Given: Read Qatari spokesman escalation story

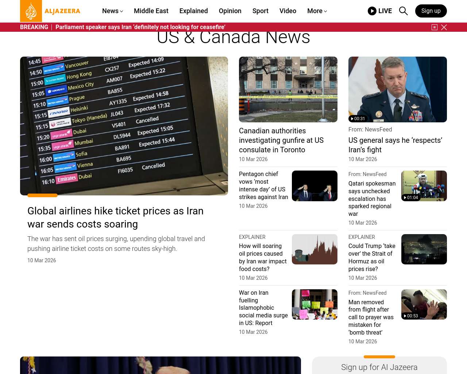Looking at the screenshot, I should click(372, 199).
